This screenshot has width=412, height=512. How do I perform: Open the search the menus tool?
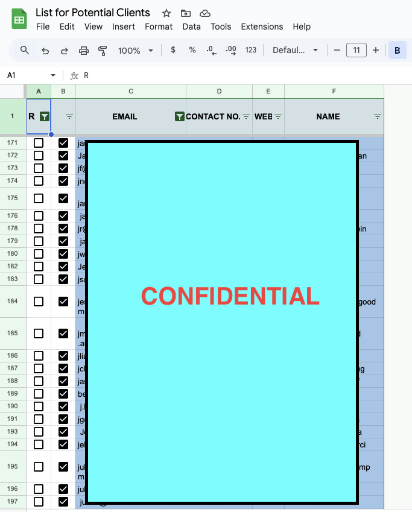tap(25, 50)
